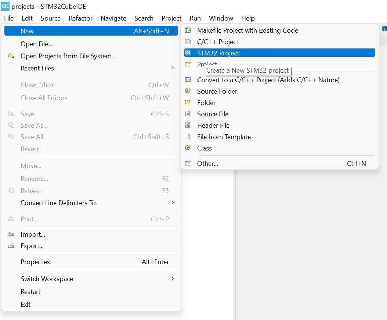The image size is (387, 320).
Task: Click the C/C++ Project icon
Action: [x=188, y=41]
